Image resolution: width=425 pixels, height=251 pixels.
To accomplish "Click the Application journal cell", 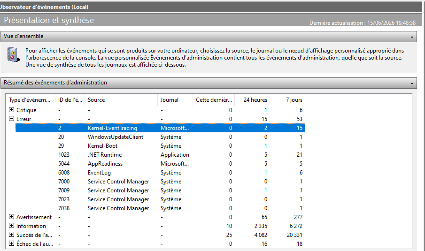I will point(175,155).
